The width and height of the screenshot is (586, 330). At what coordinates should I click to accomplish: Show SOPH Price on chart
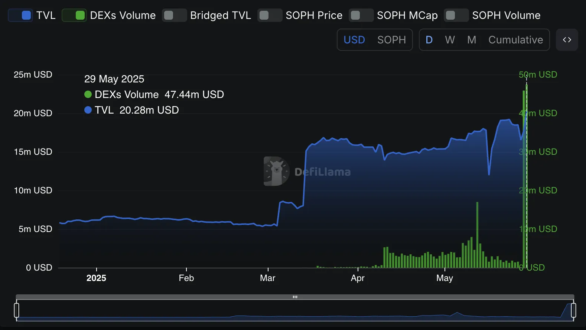click(x=270, y=15)
